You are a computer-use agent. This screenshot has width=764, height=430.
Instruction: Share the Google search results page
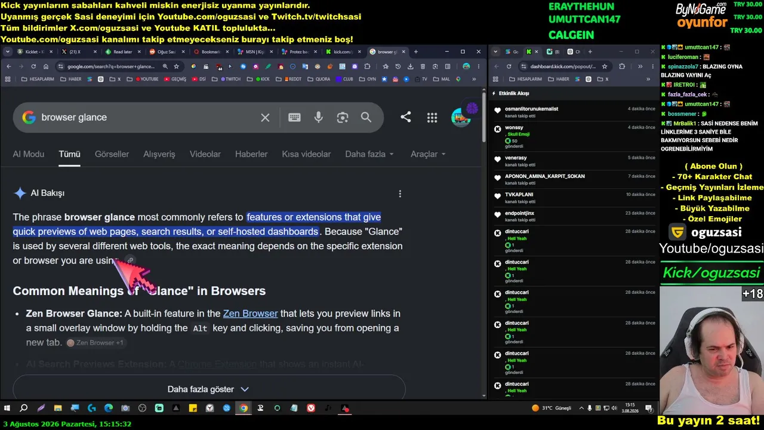406,117
